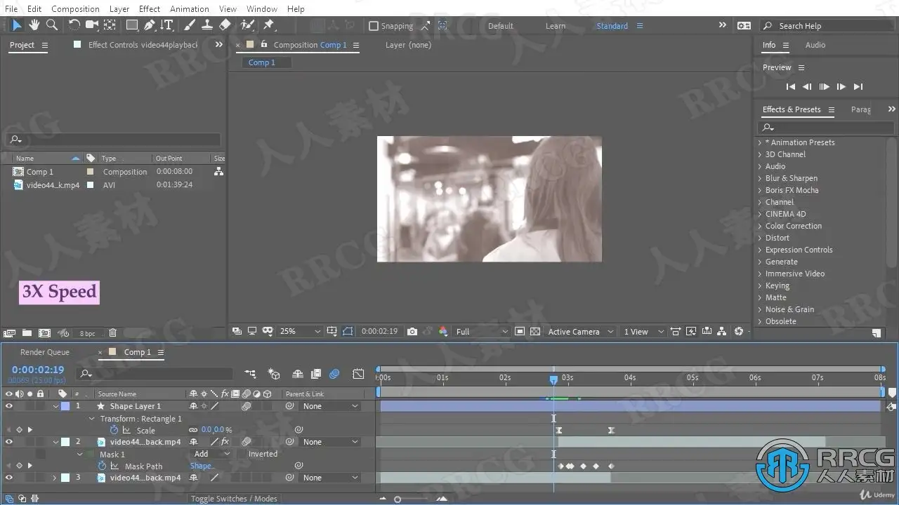Select the Type tool
Image resolution: width=899 pixels, height=505 pixels.
(166, 25)
